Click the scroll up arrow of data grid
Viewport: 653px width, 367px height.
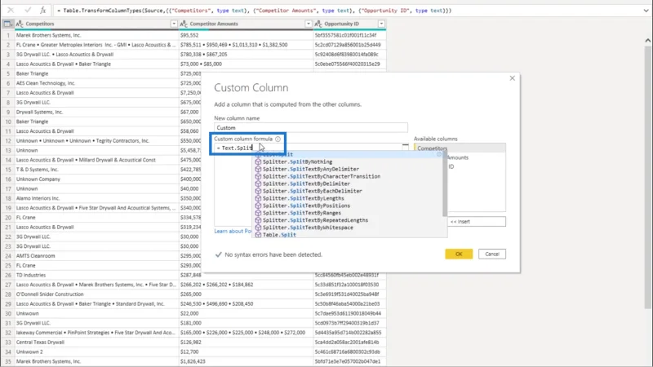pos(647,40)
